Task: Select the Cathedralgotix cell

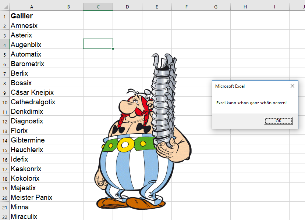Action: tap(32, 102)
